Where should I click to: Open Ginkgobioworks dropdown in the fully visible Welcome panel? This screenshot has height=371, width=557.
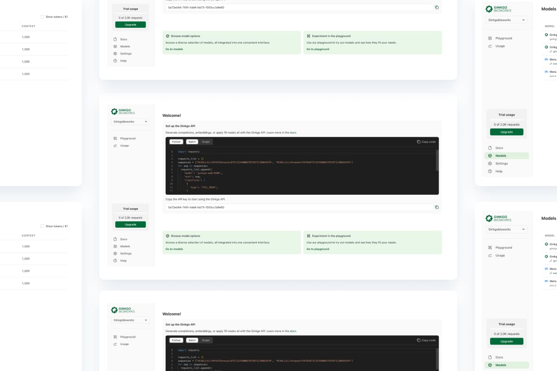[x=130, y=122]
